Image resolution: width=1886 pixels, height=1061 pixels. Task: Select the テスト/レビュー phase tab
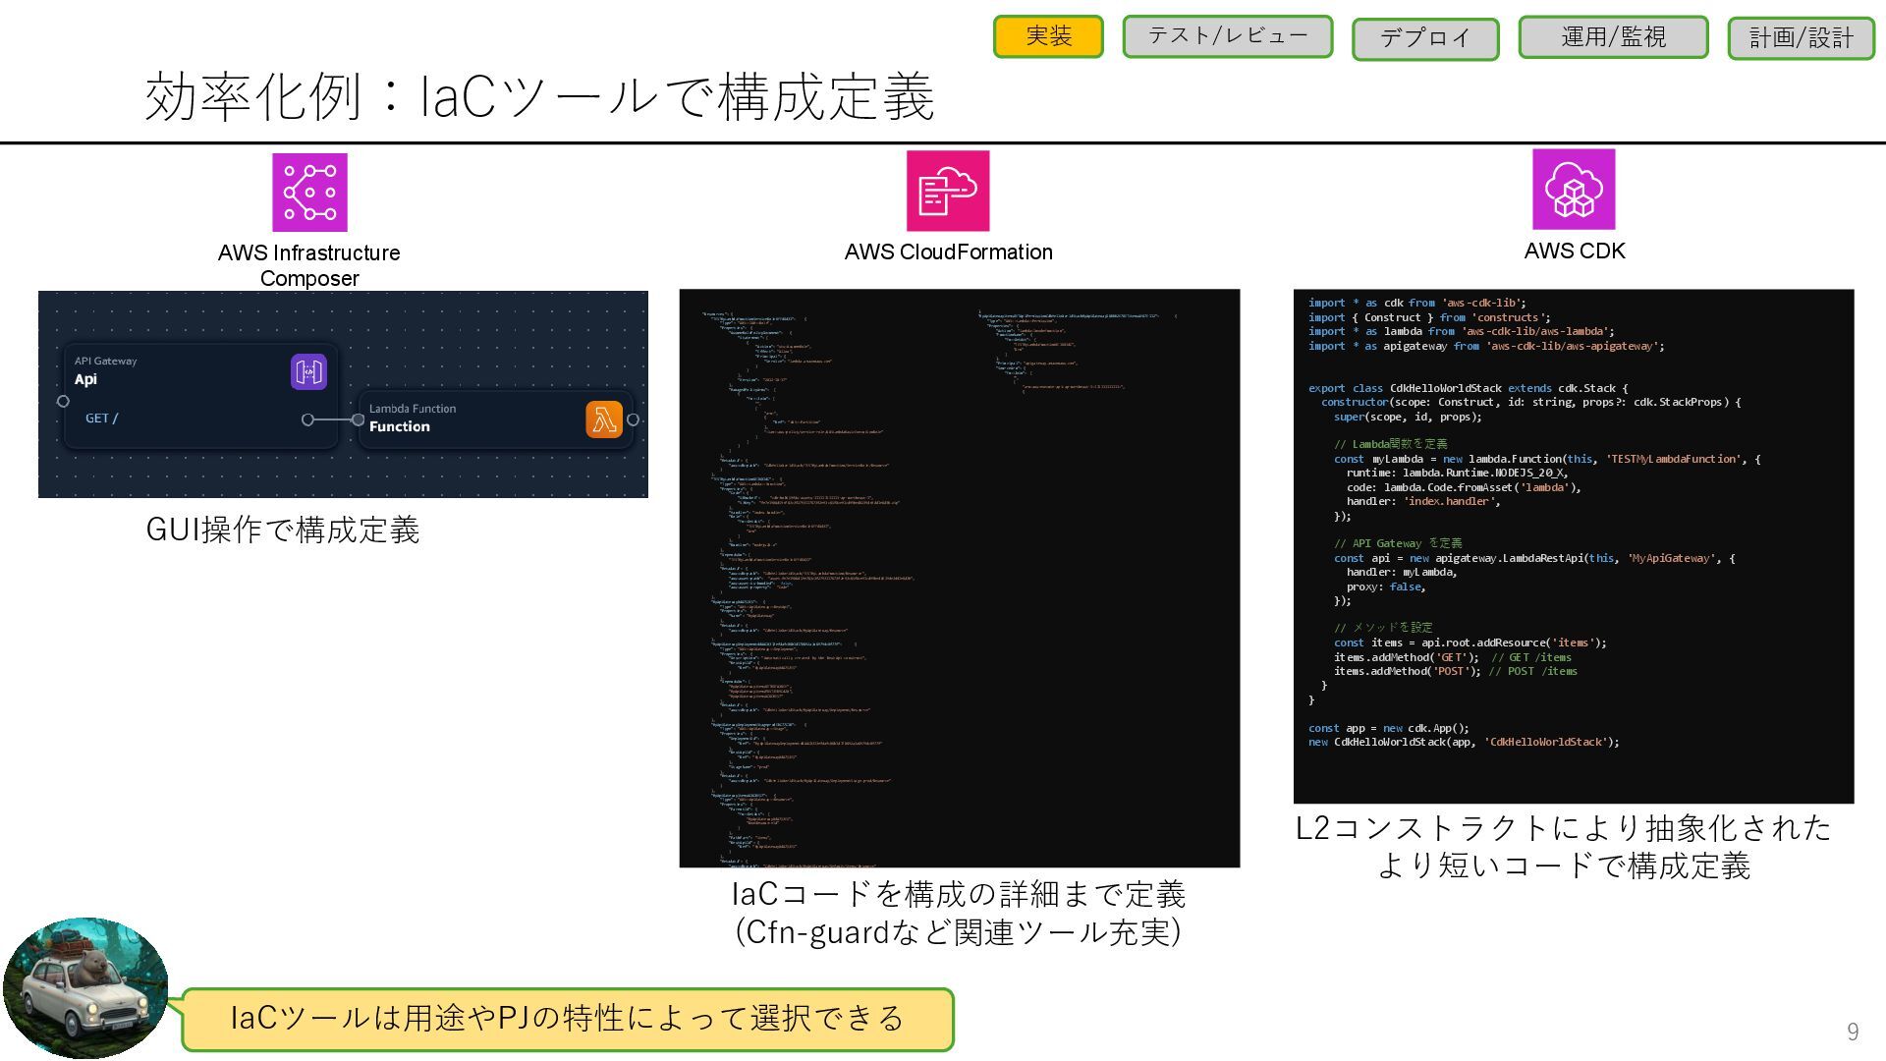1228,36
